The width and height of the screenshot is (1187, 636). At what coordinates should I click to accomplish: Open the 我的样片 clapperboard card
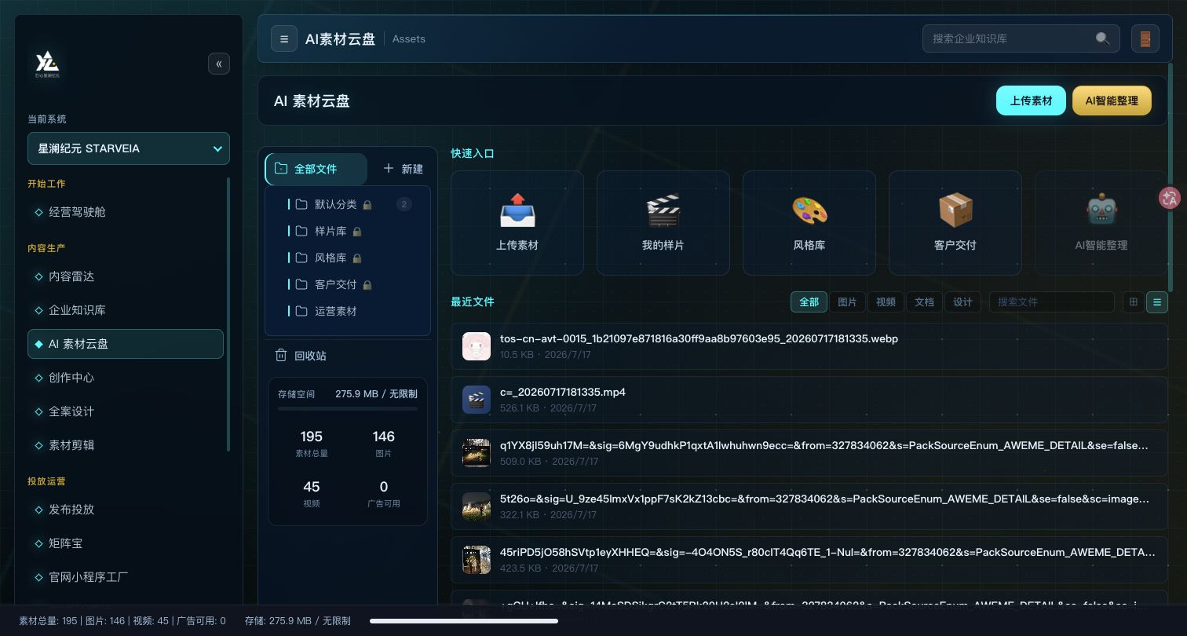tap(663, 223)
